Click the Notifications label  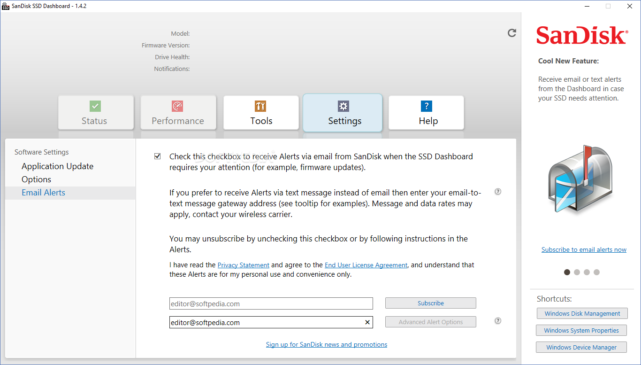(x=172, y=69)
